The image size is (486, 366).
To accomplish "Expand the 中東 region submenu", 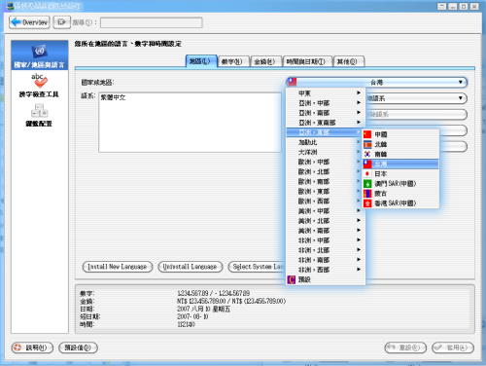I will pyautogui.click(x=326, y=93).
